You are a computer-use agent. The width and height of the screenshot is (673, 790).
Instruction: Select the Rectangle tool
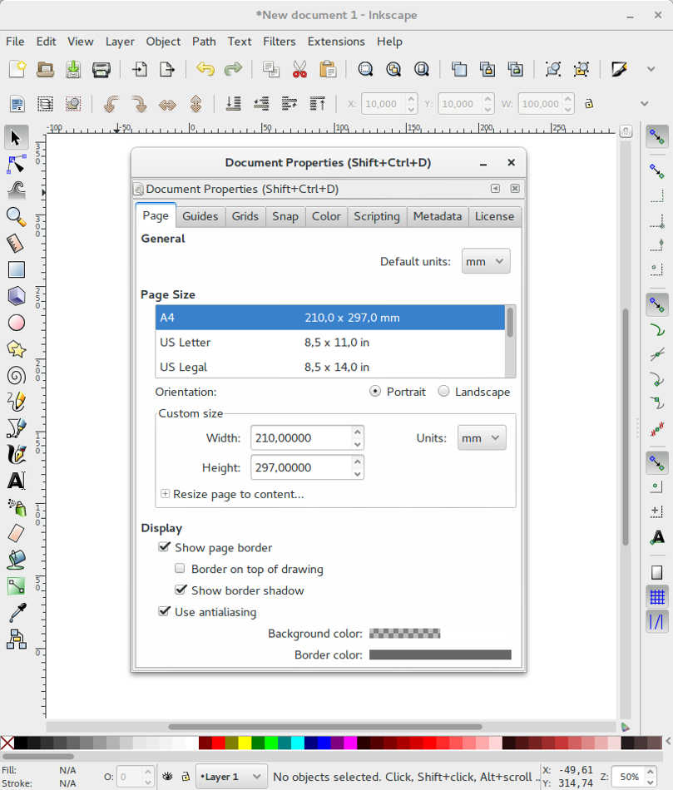click(16, 269)
